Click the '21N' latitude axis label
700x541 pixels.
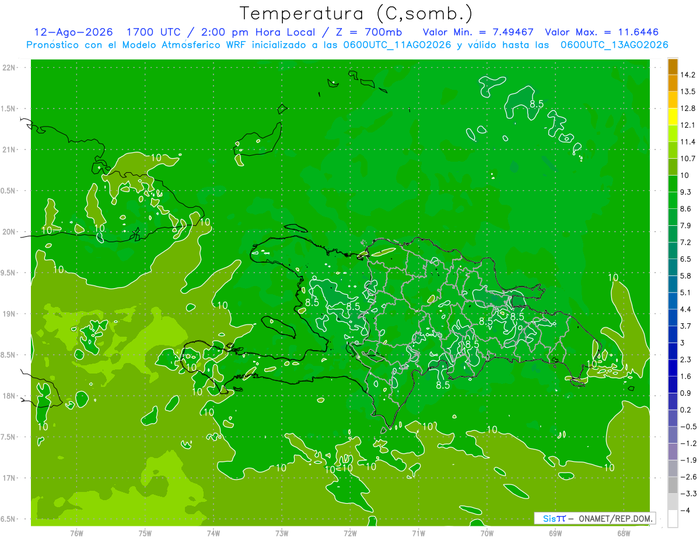tap(9, 149)
